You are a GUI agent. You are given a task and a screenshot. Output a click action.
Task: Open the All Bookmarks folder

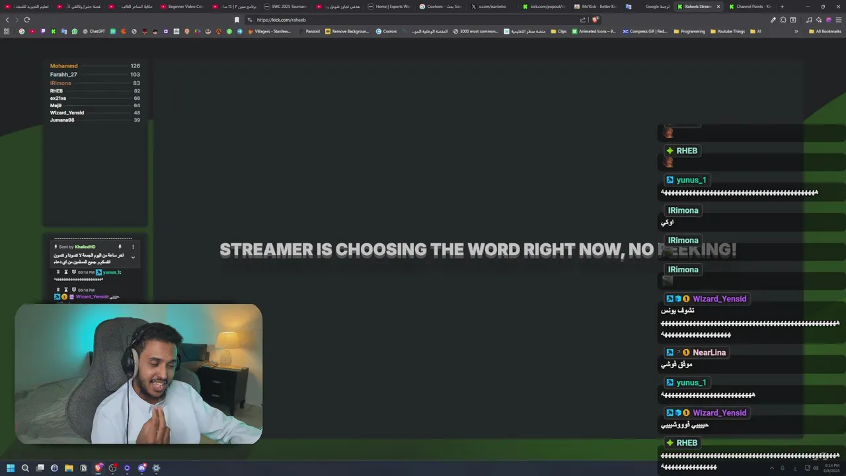tap(825, 31)
